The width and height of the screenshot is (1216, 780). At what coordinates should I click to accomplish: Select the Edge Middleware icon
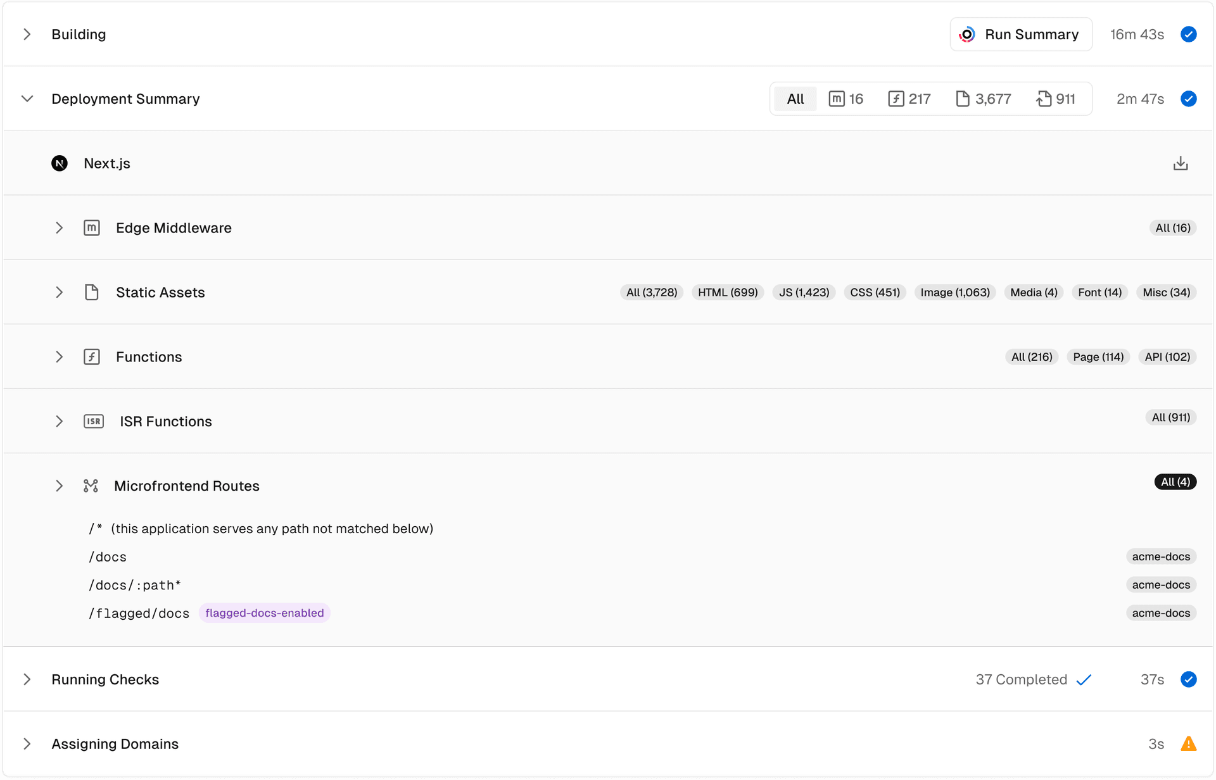(x=92, y=227)
